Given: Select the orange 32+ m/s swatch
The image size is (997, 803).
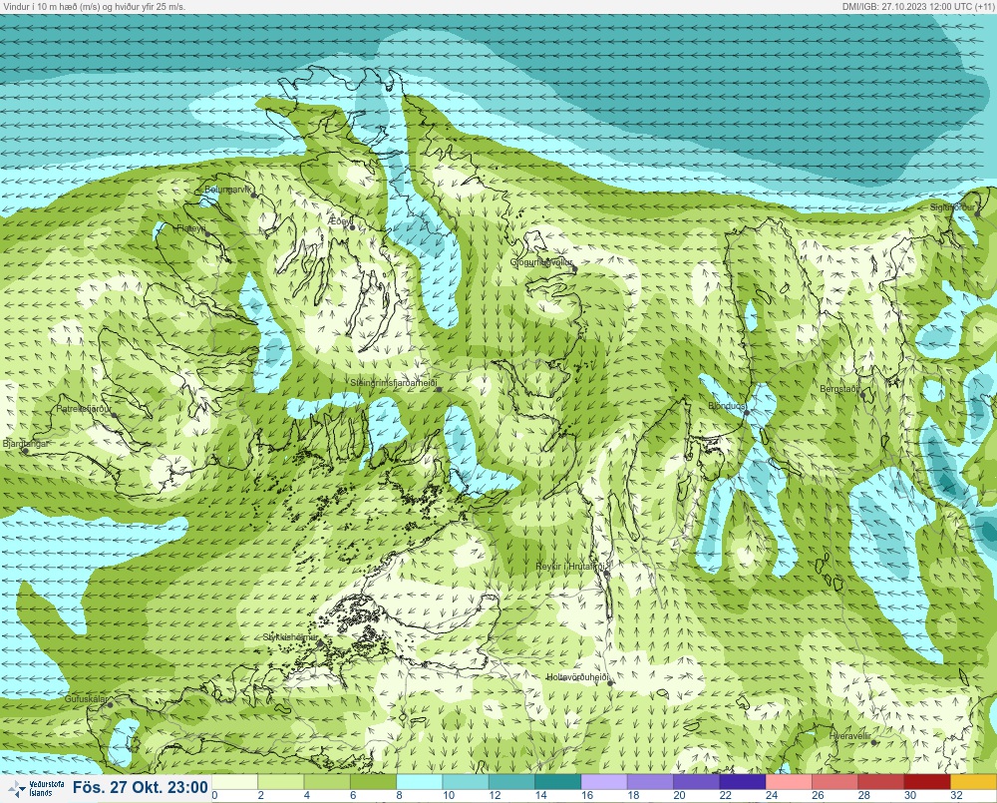Looking at the screenshot, I should (x=973, y=782).
